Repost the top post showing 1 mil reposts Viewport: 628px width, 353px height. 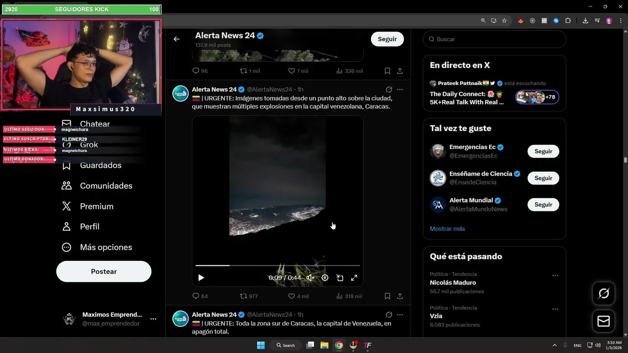249,71
